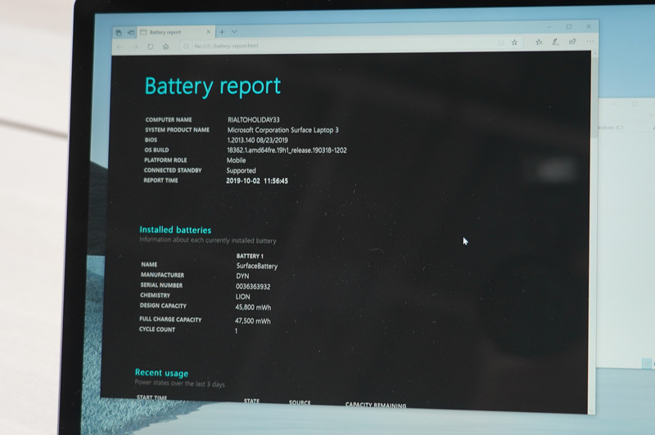The image size is (655, 435).
Task: Open a new tab with plus button
Action: [x=222, y=32]
